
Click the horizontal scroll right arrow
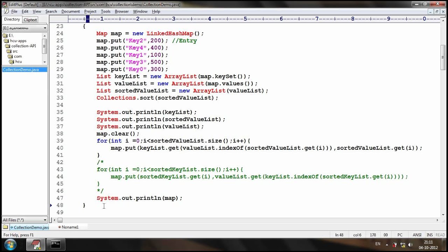(437, 220)
